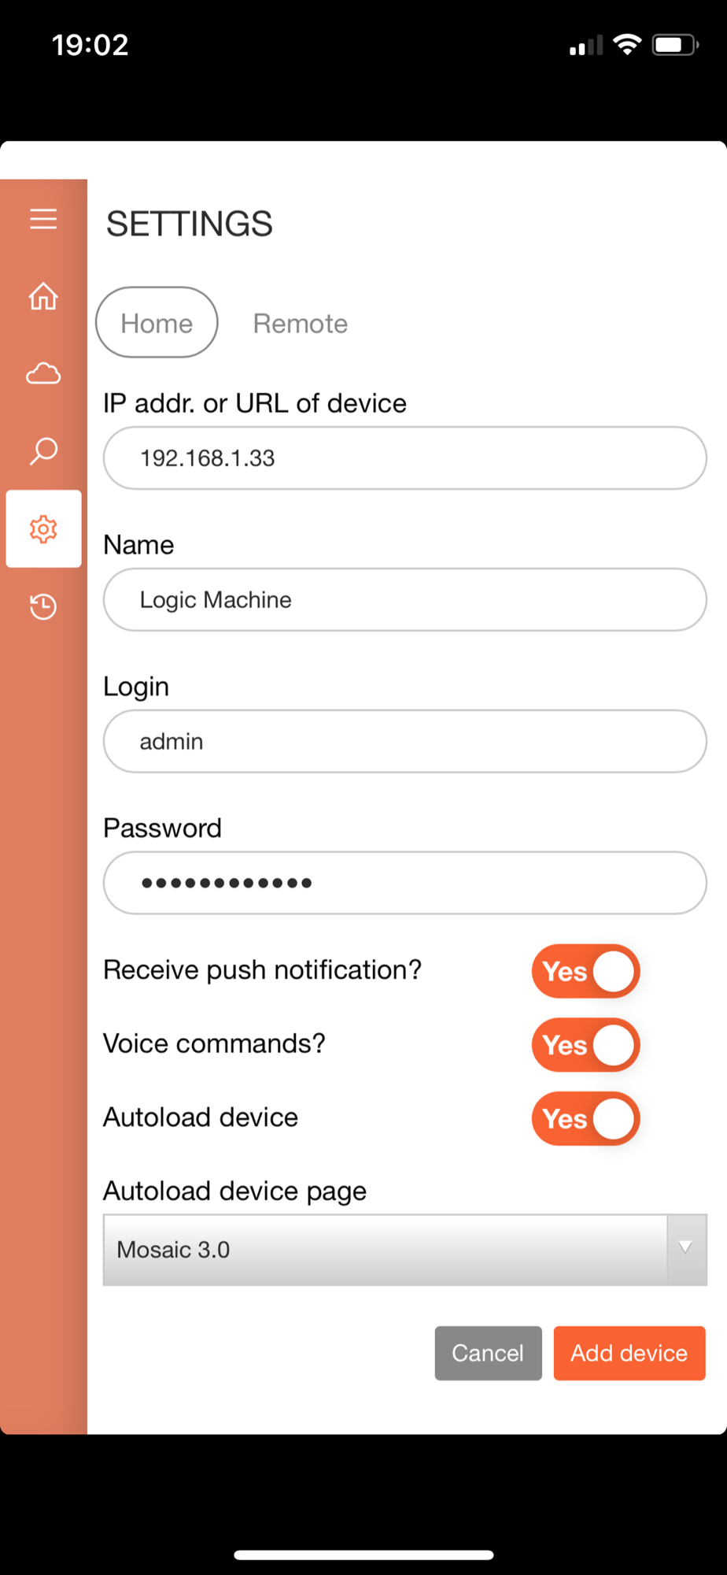Open the Autoload device page dropdown
Viewport: 727px width, 1575px height.
coord(404,1250)
